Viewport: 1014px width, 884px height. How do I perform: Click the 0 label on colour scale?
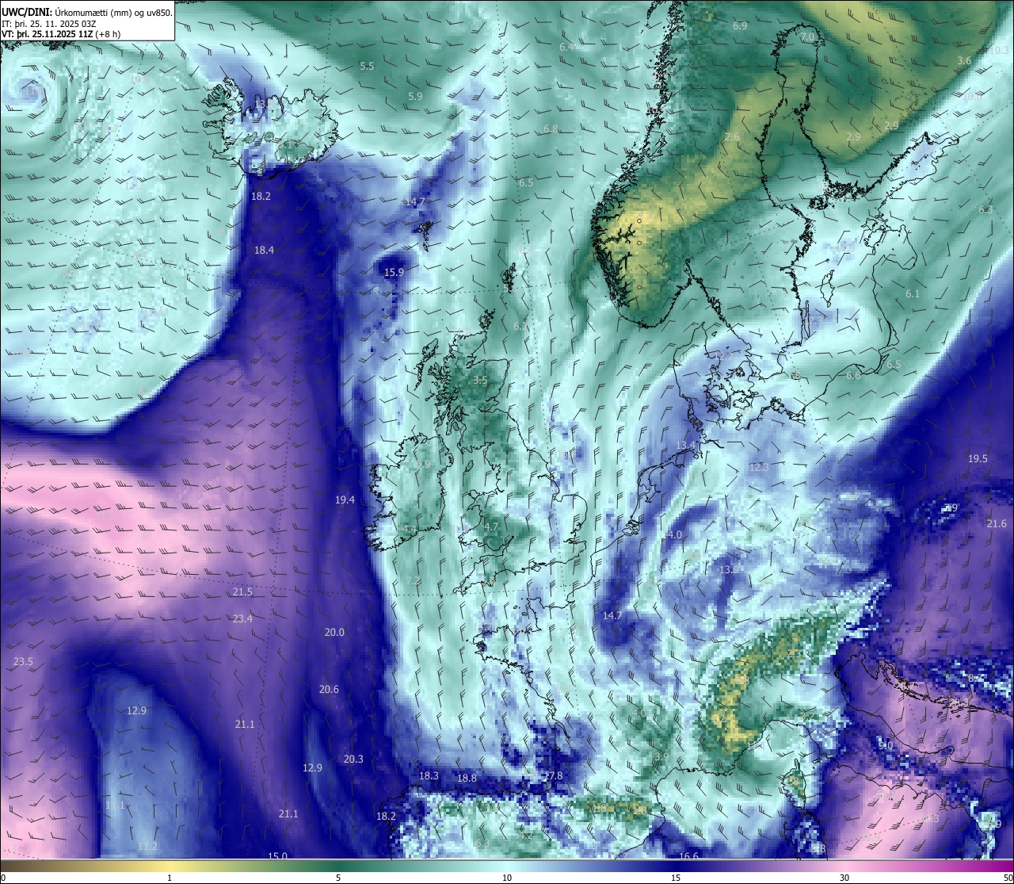pyautogui.click(x=3, y=878)
